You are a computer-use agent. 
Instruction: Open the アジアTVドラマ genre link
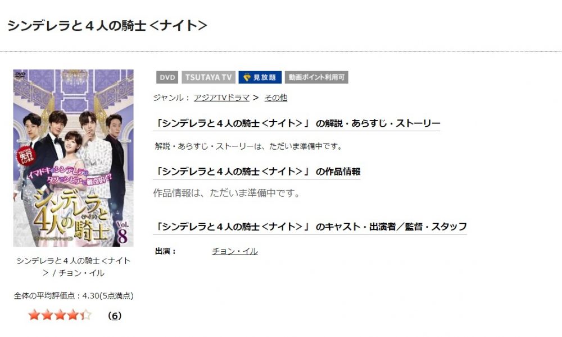coord(221,98)
